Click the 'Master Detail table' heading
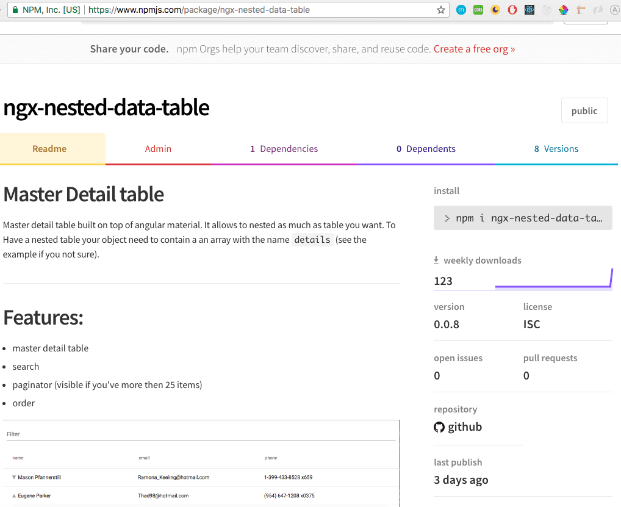This screenshot has height=507, width=621. click(x=84, y=195)
